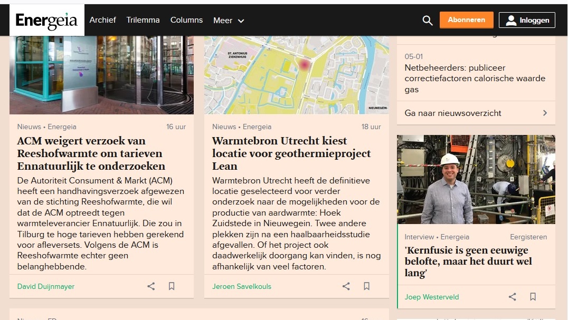The height and width of the screenshot is (320, 568).
Task: Expand the Meer dropdown menu
Action: [x=229, y=21]
